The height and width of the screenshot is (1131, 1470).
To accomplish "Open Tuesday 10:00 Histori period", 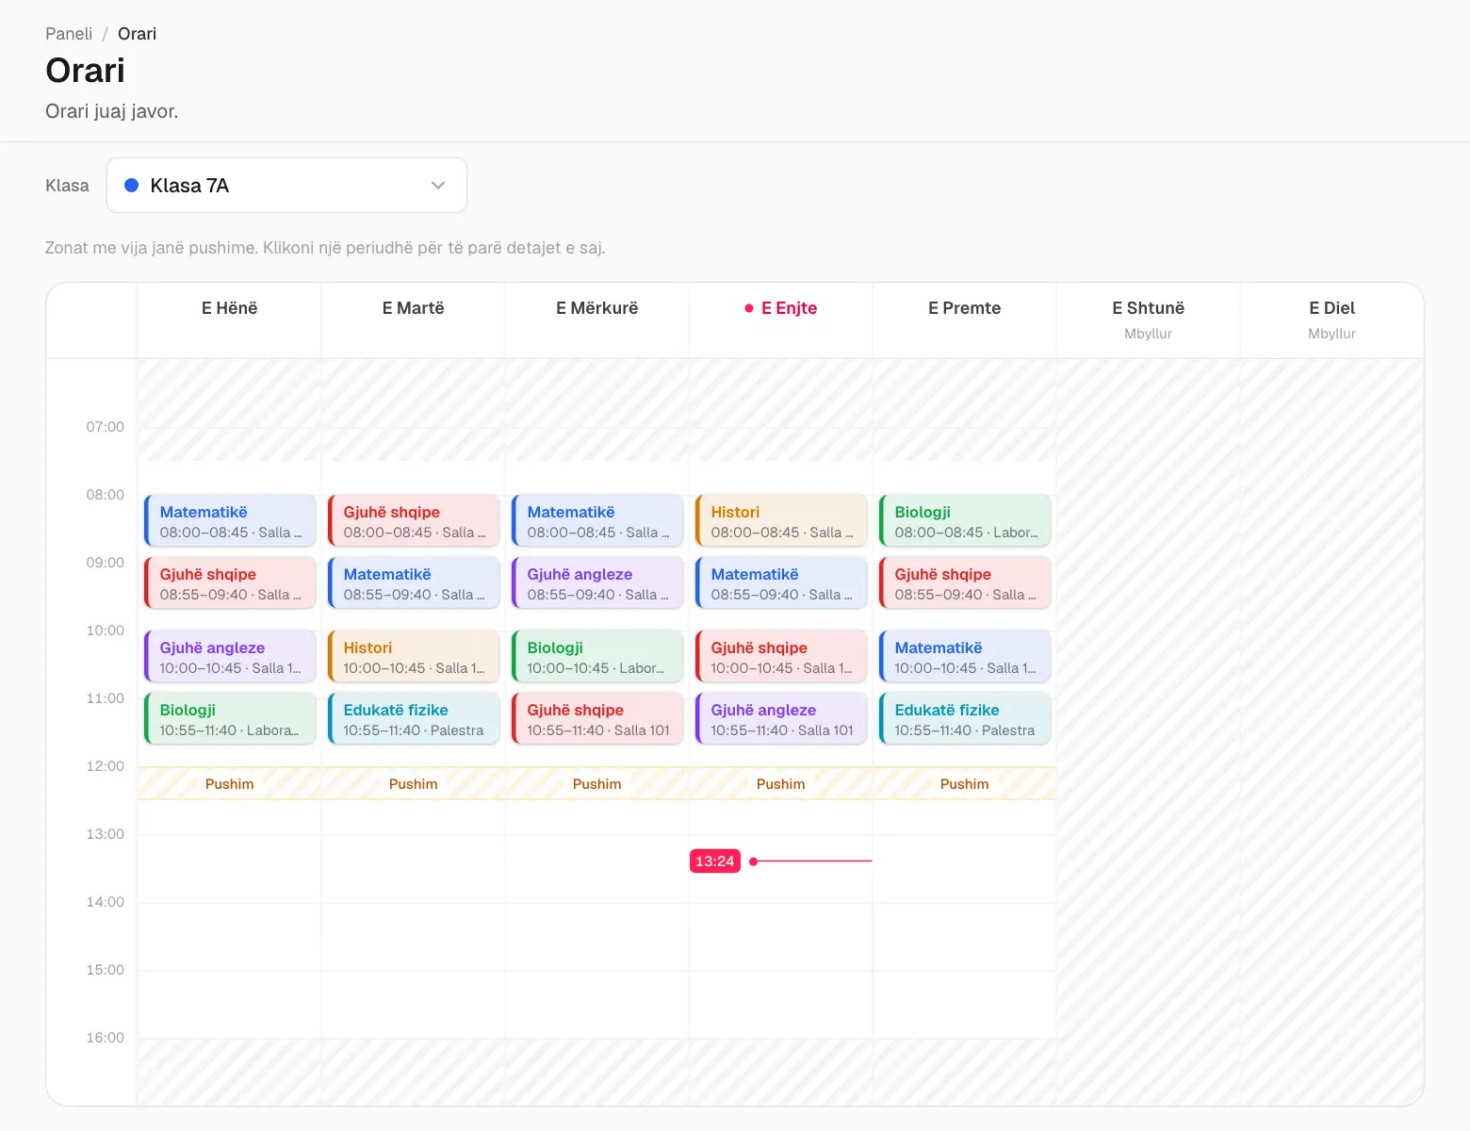I will point(414,657).
